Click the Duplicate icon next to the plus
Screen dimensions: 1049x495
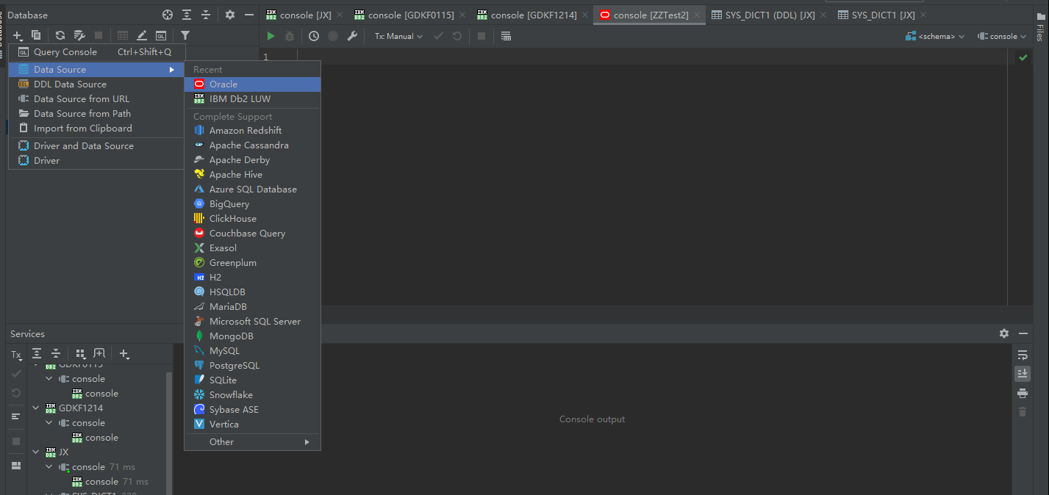[36, 35]
